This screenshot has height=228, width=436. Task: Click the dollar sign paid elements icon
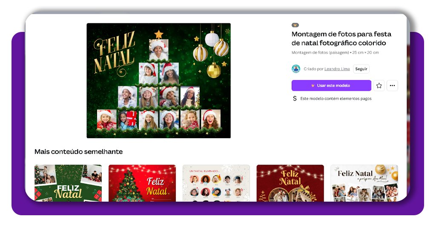295,98
